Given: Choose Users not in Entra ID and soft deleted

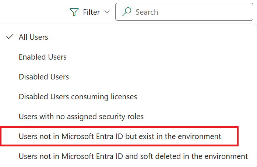Looking at the screenshot, I should [x=133, y=156].
